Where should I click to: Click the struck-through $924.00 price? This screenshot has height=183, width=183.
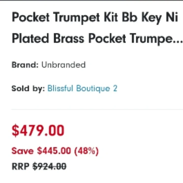pos(50,166)
